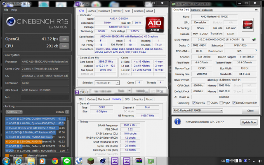
Task: Click Update Now for GPU-Z 0.7.7
Action: 249,122
